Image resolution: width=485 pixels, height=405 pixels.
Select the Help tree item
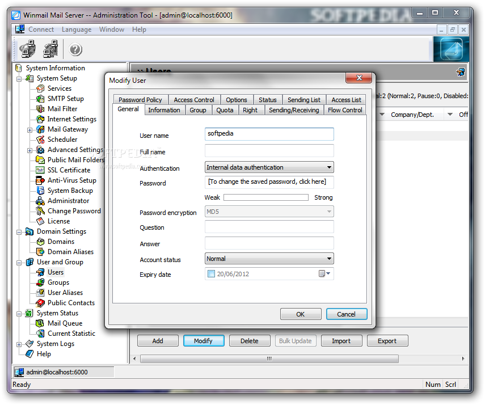click(44, 354)
